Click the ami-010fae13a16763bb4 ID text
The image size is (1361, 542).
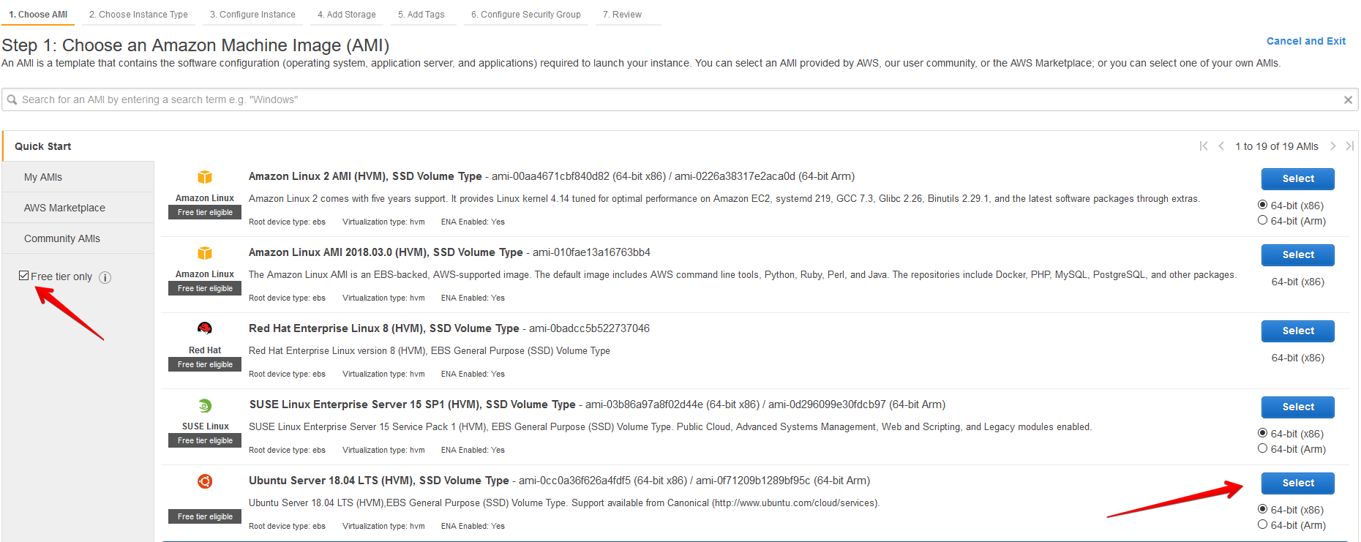[x=591, y=252]
